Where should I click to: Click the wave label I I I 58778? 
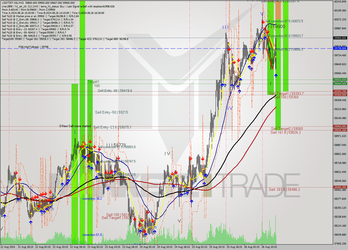pyautogui.click(x=116, y=145)
